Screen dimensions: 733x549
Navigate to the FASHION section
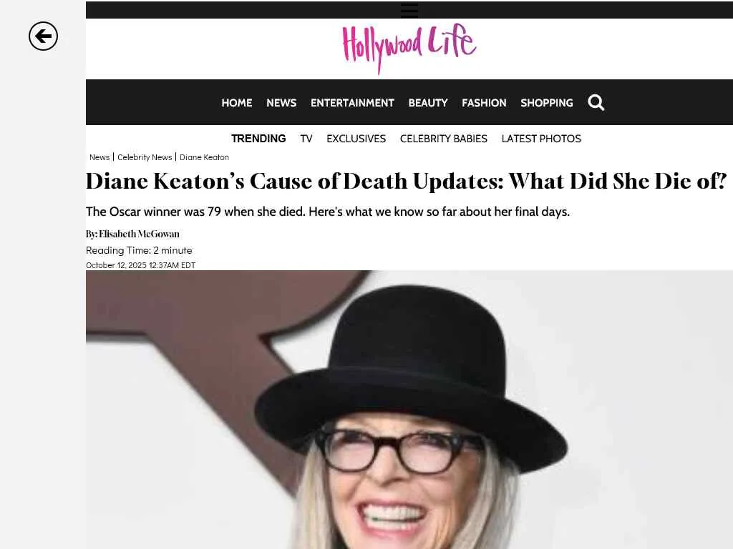point(484,103)
